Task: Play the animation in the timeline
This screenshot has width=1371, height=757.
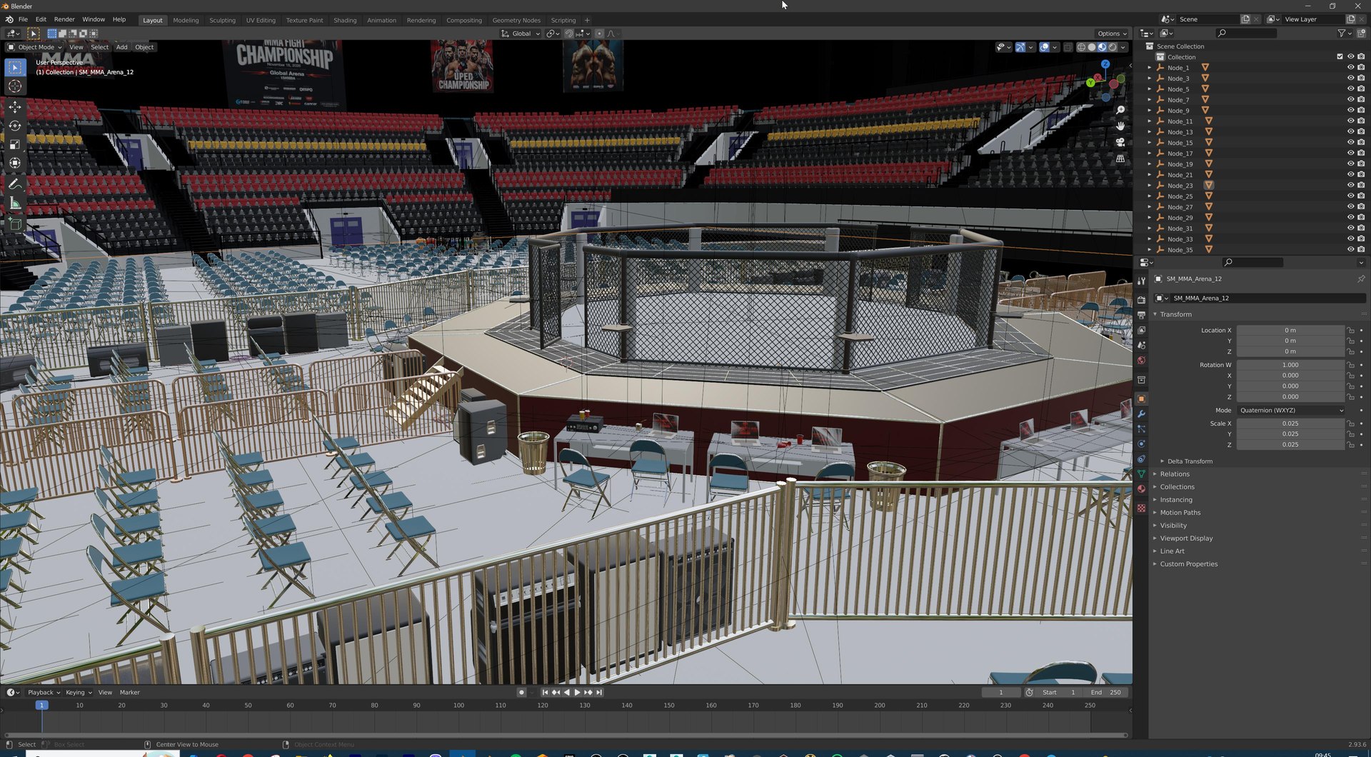Action: tap(577, 693)
